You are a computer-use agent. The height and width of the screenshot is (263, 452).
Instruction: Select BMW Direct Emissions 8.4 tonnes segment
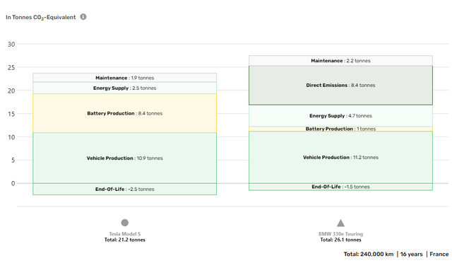340,85
